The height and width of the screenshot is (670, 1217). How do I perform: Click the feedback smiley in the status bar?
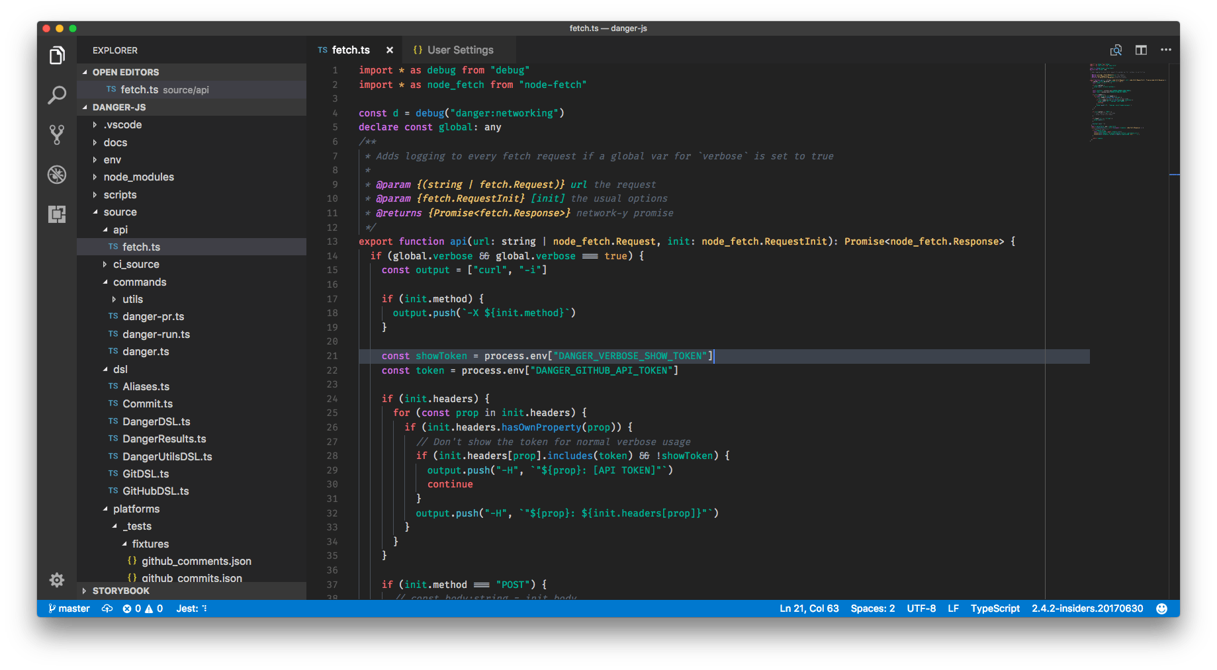pyautogui.click(x=1161, y=608)
